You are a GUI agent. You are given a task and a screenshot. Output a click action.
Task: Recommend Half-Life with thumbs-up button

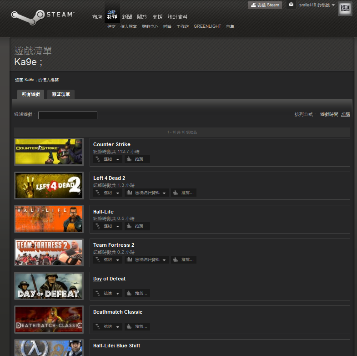pyautogui.click(x=137, y=226)
